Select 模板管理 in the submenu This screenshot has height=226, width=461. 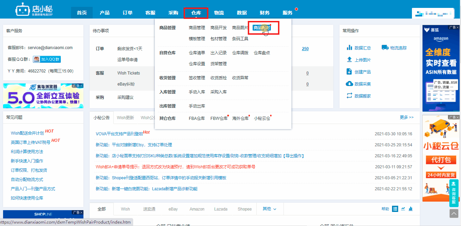197,39
